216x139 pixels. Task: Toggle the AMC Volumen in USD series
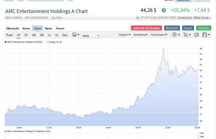coord(5,131)
